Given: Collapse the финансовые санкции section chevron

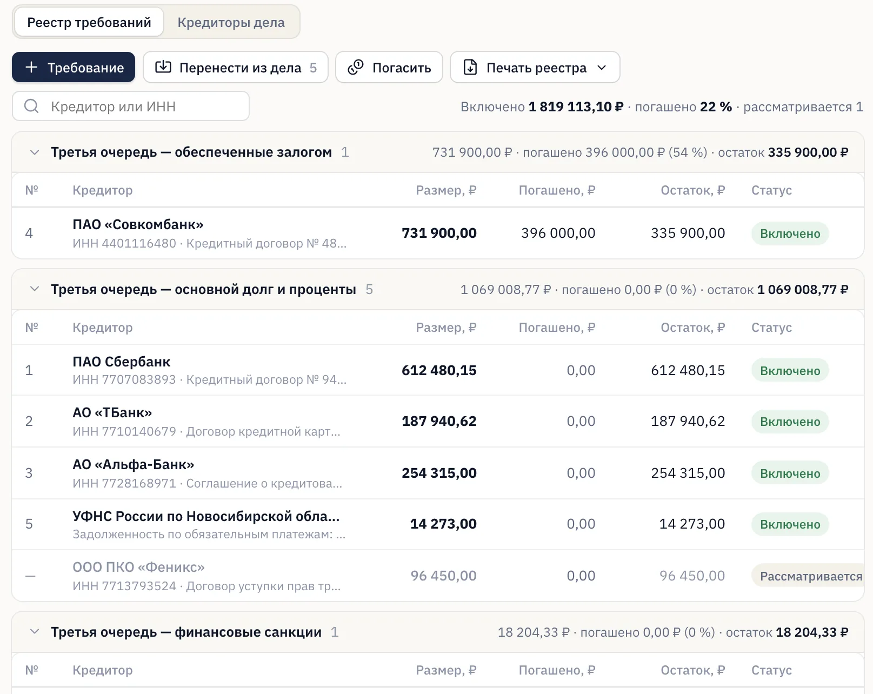Looking at the screenshot, I should click(35, 632).
